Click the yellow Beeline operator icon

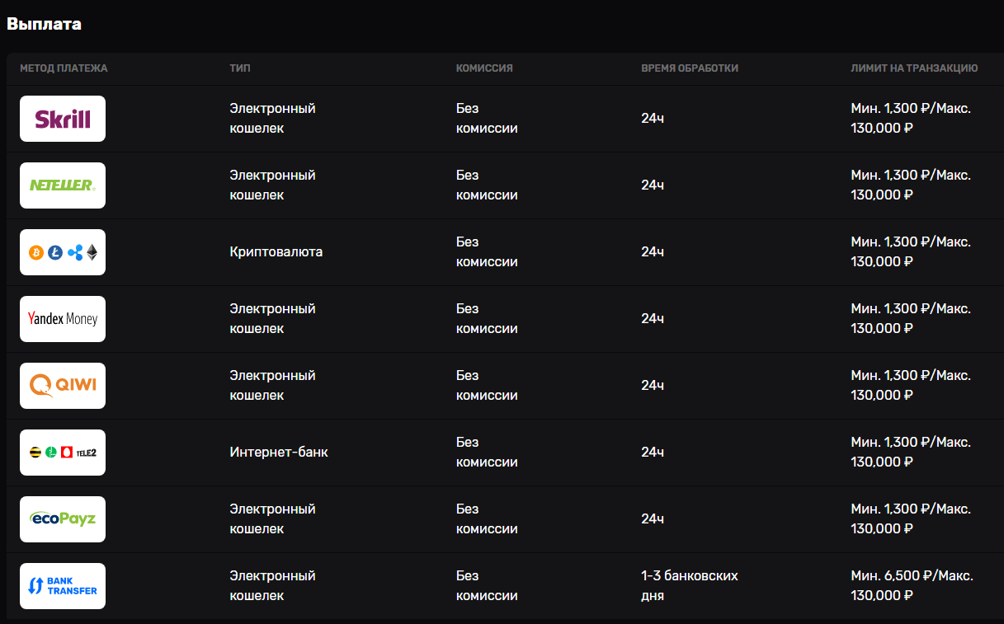click(35, 453)
